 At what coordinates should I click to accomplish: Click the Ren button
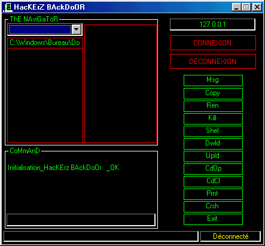pyautogui.click(x=213, y=106)
